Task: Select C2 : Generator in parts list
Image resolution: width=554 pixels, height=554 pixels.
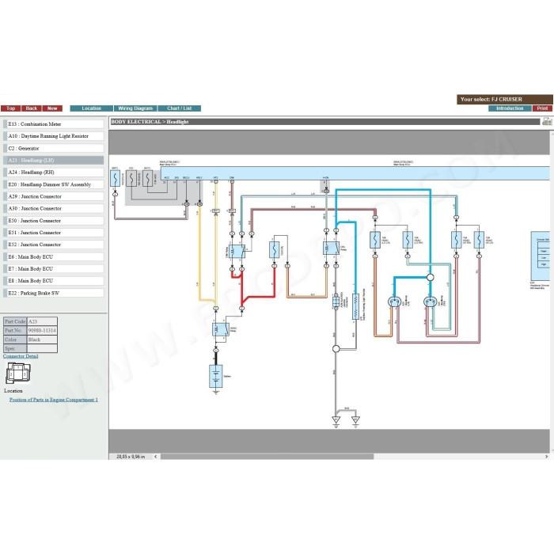Action: point(53,149)
